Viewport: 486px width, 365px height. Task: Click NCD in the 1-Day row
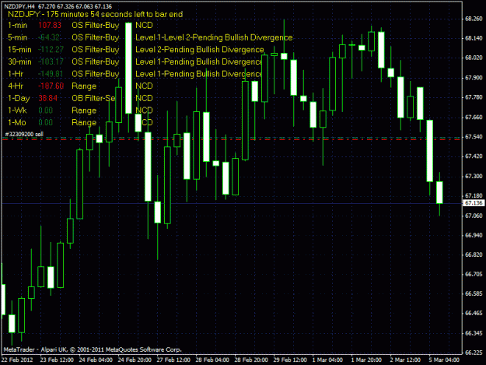[x=144, y=99]
